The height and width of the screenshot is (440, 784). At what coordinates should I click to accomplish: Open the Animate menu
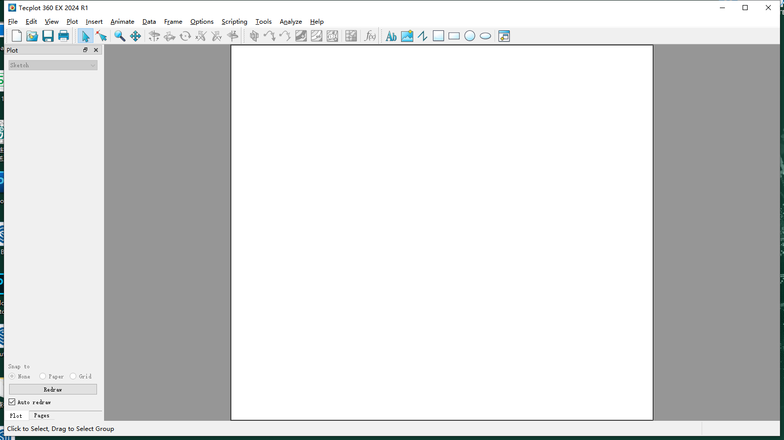(122, 22)
